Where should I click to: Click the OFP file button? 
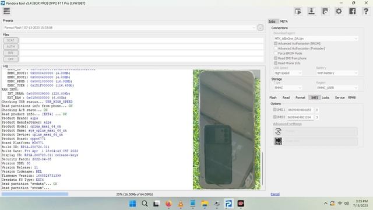click(x=11, y=59)
